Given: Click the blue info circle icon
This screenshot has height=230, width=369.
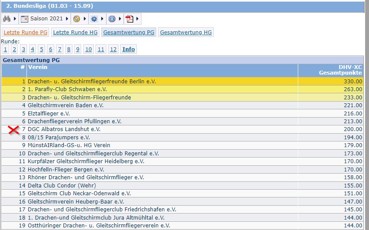Looking at the screenshot, I should (x=112, y=19).
